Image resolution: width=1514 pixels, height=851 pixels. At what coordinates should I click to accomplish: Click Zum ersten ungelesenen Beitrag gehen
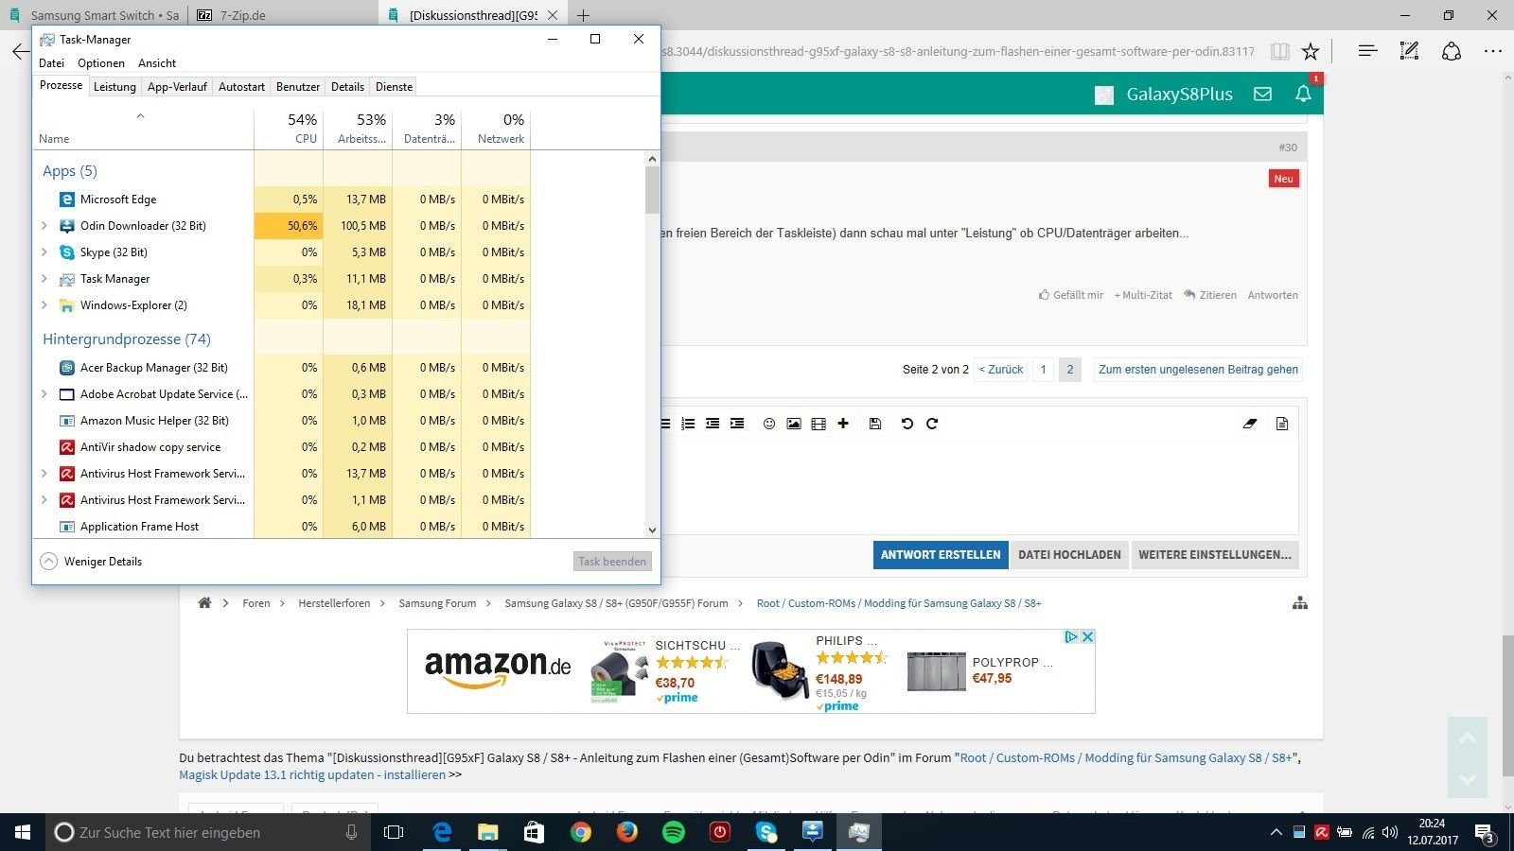[1198, 370]
